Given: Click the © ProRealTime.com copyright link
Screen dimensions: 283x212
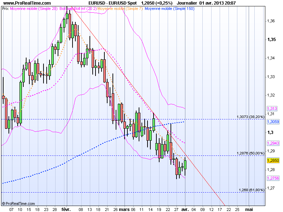Looking at the screenshot, I should (18, 204).
